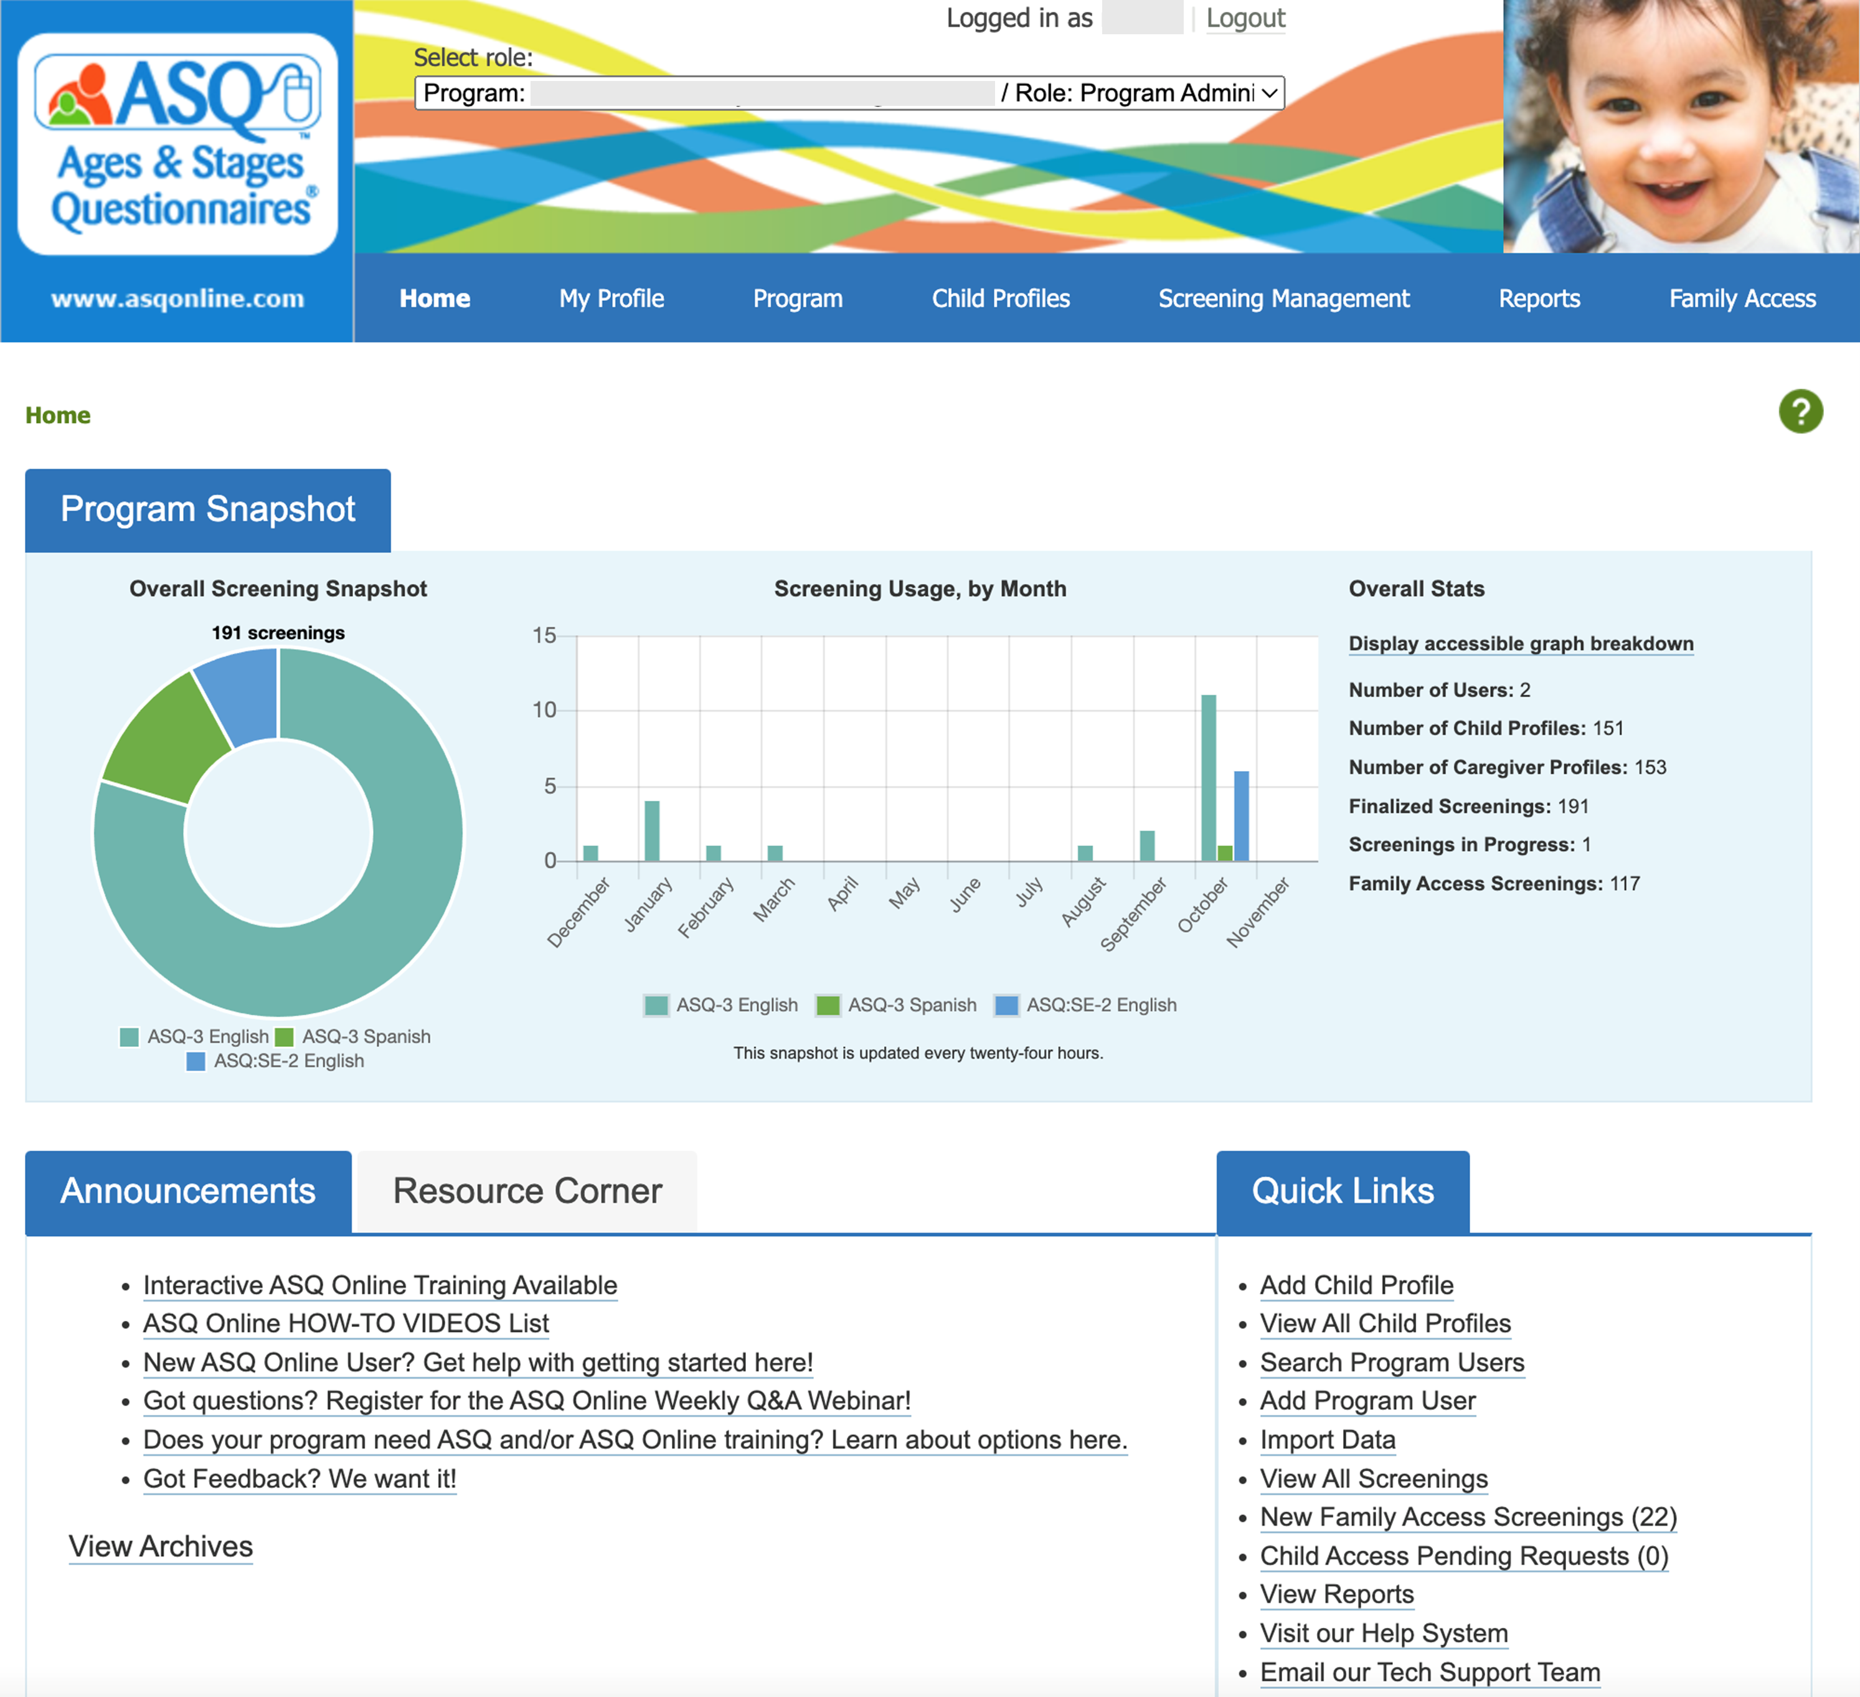1860x1697 pixels.
Task: Open Screening Management menu
Action: coord(1284,298)
